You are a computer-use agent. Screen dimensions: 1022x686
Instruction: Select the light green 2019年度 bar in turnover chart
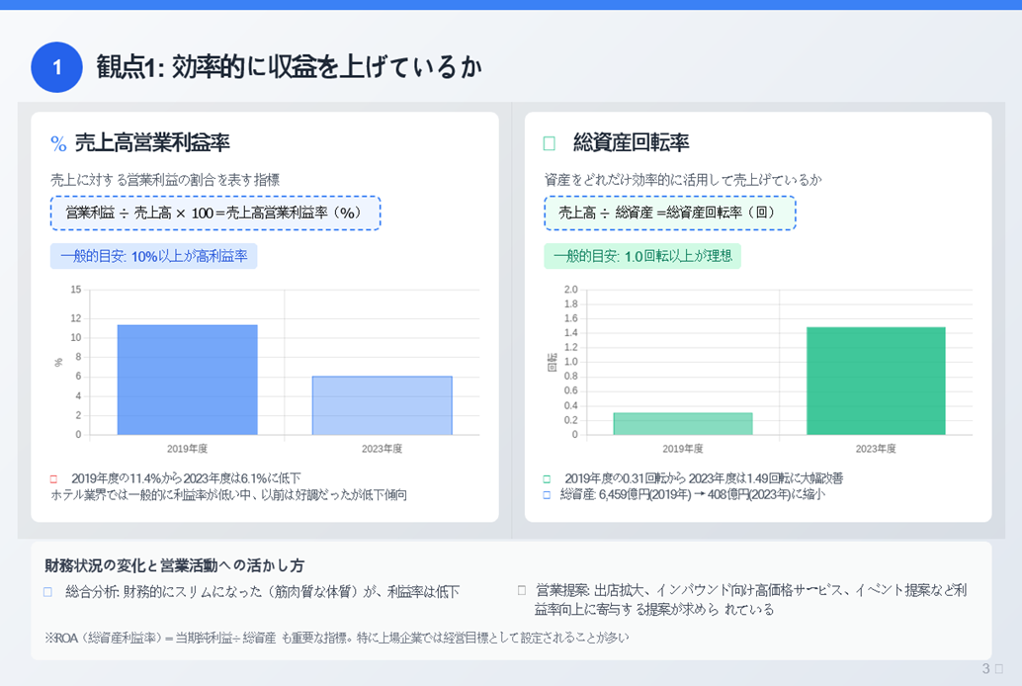682,424
